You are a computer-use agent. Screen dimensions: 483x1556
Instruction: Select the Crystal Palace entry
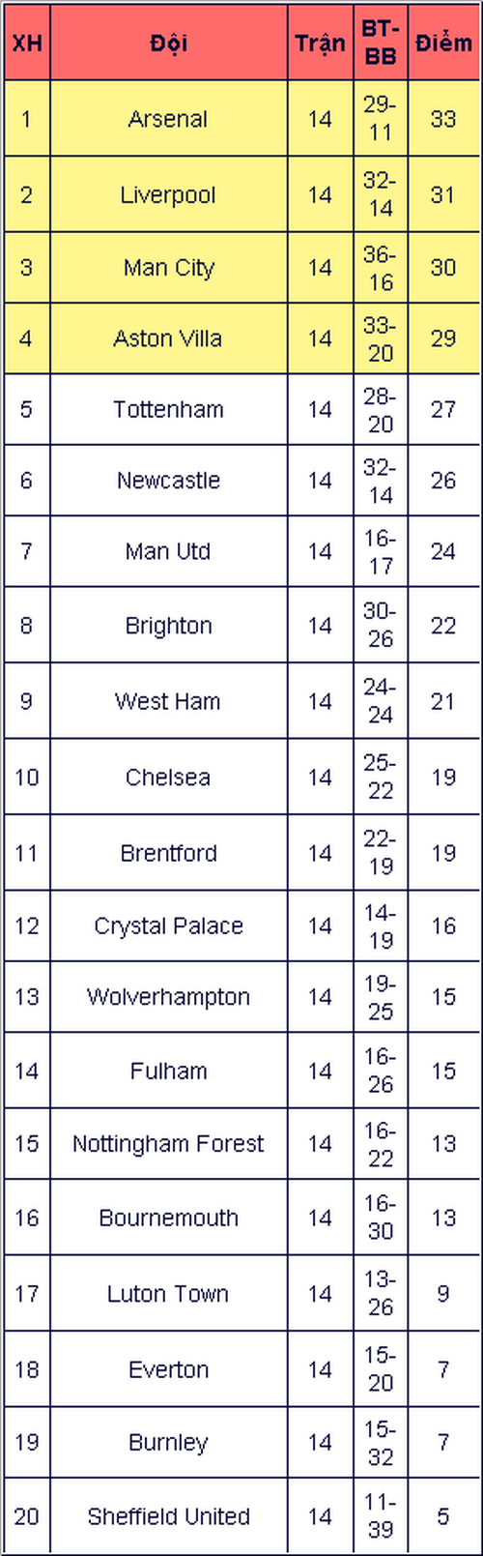[168, 925]
